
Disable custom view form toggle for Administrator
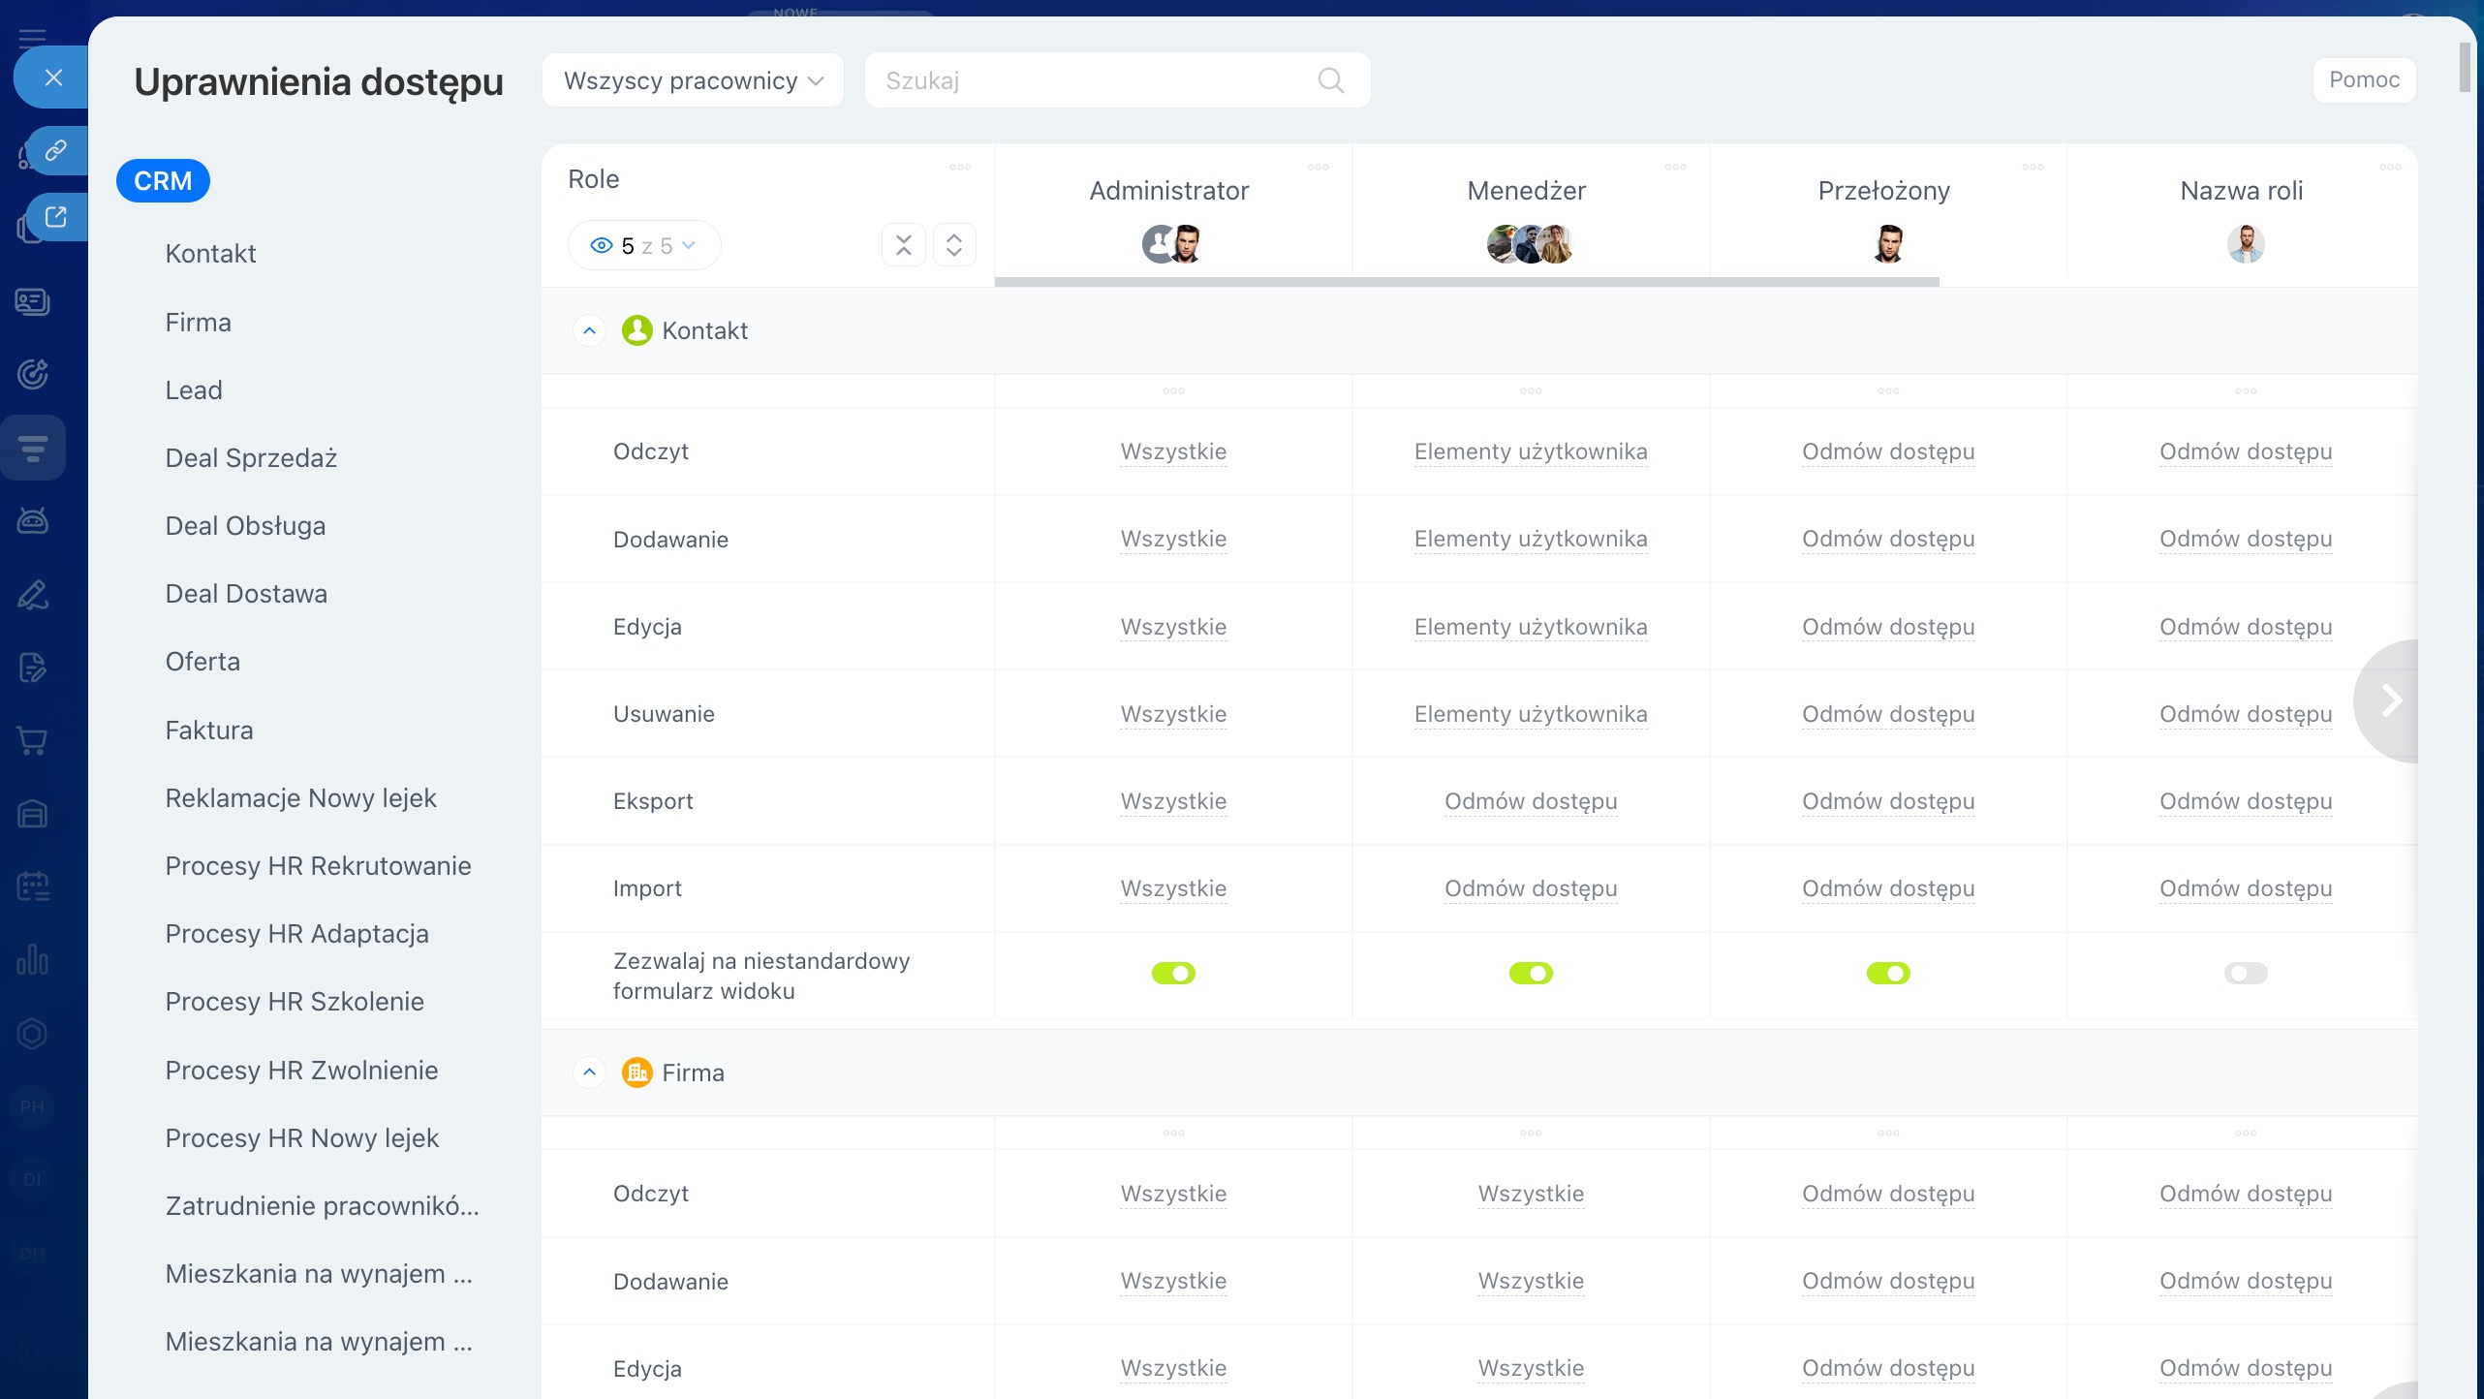(1173, 973)
